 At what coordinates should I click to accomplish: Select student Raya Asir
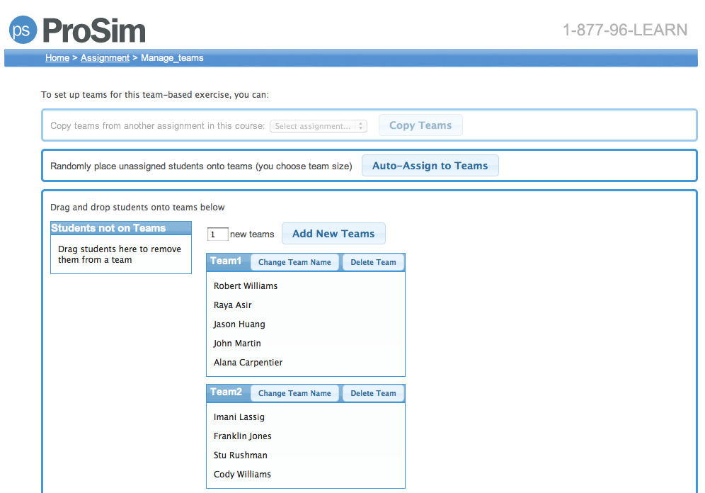click(x=232, y=305)
